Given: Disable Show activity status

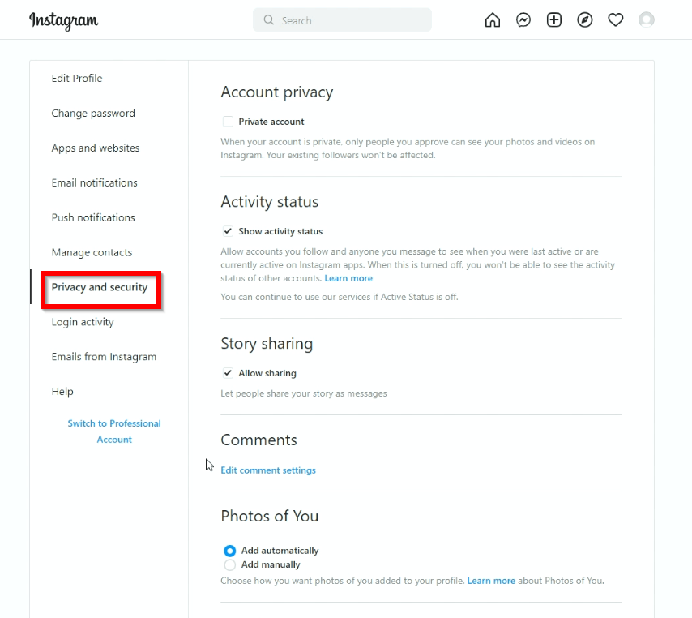Looking at the screenshot, I should coord(228,230).
